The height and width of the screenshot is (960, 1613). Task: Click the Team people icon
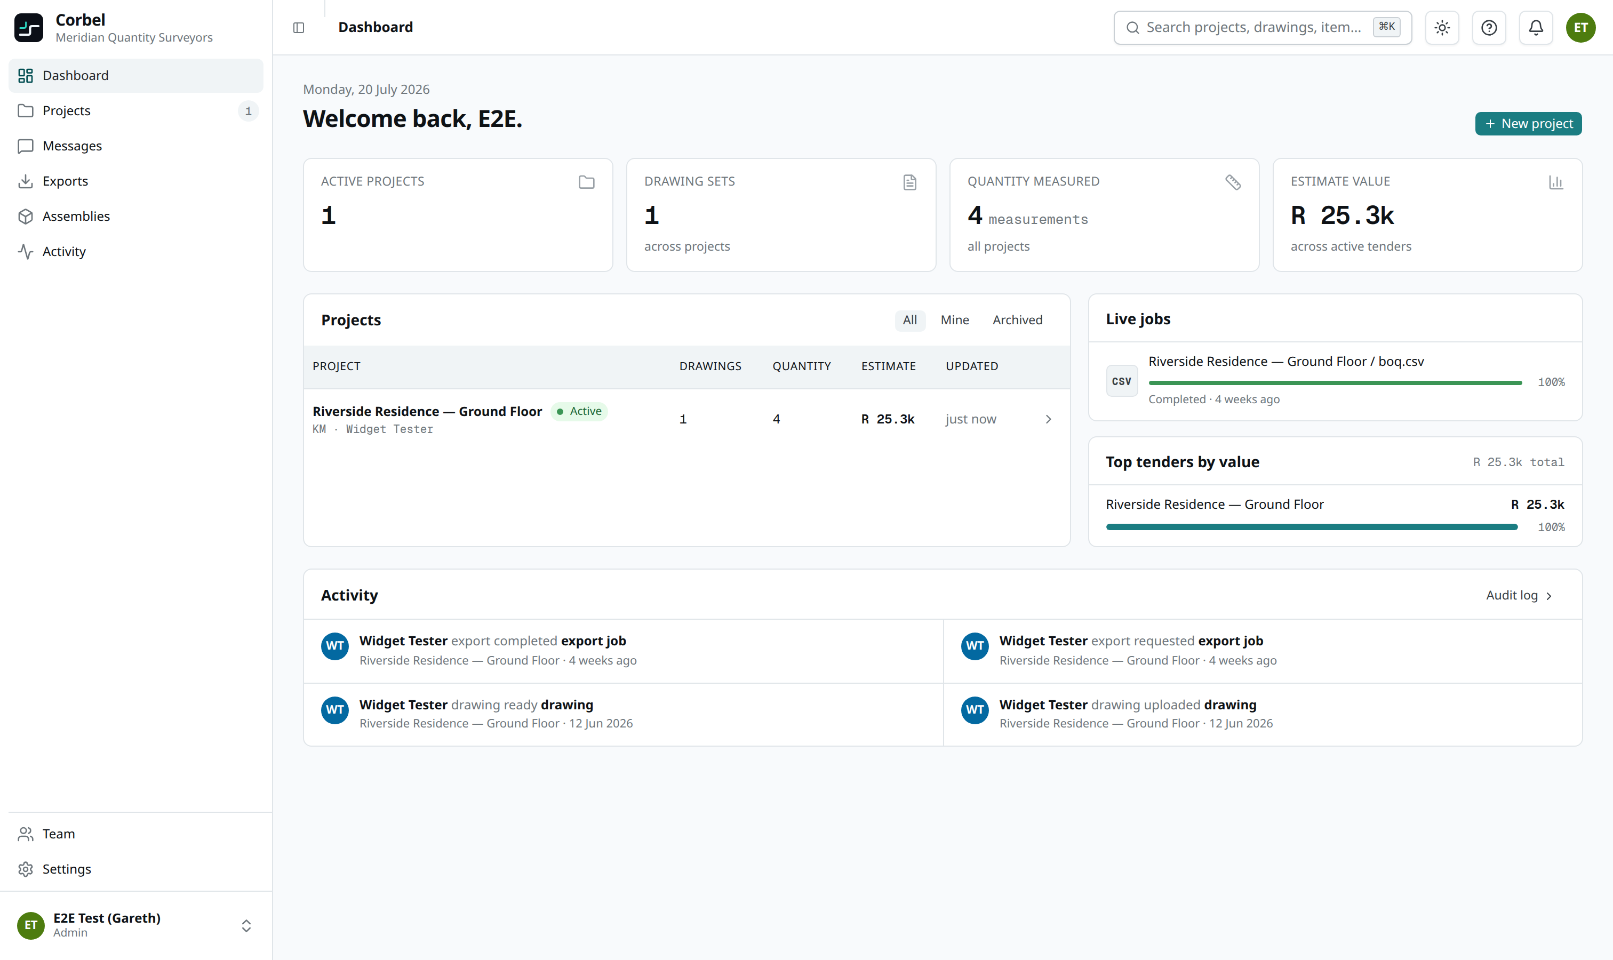click(25, 834)
